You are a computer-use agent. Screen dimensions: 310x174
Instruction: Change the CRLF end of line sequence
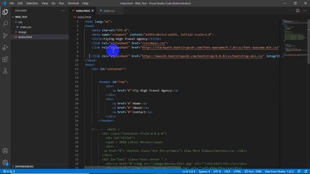[227, 172]
